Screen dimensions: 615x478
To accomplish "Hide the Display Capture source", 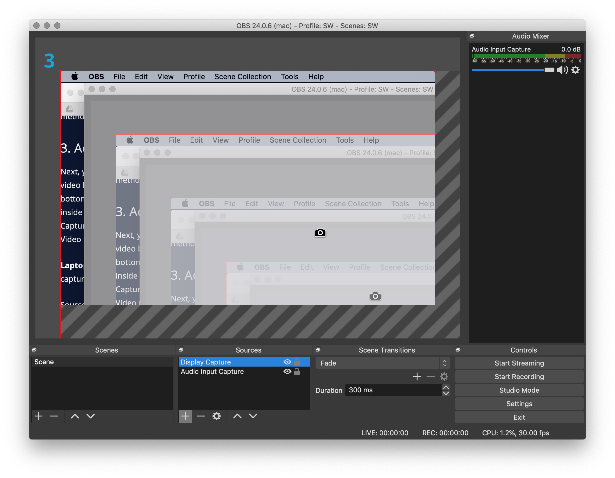I will point(287,362).
